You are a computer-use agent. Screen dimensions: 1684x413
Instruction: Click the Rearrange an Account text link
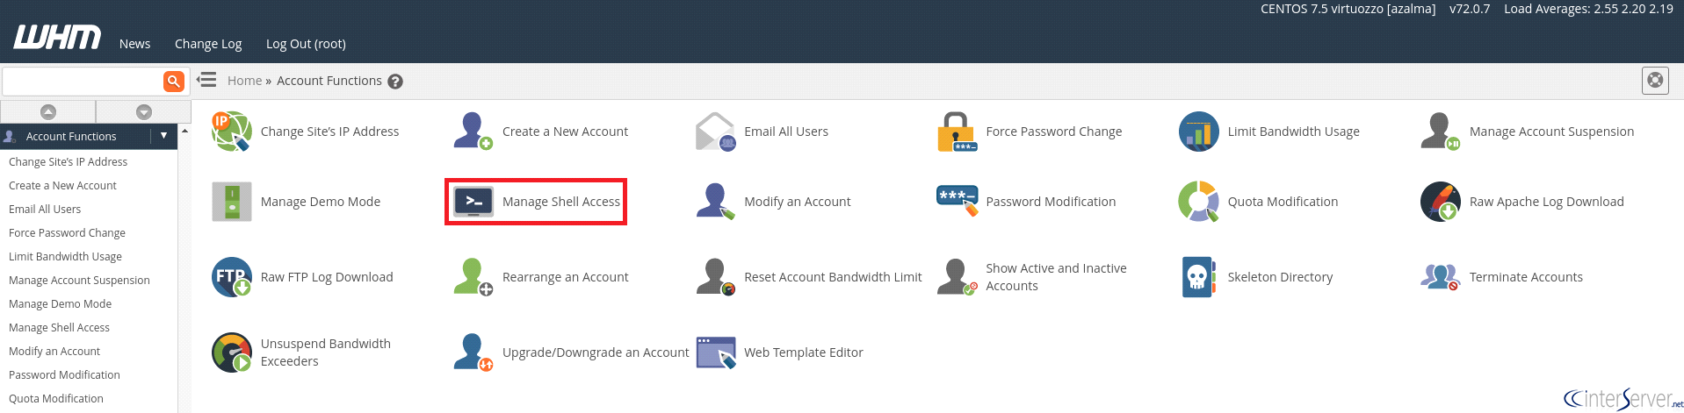click(x=565, y=277)
